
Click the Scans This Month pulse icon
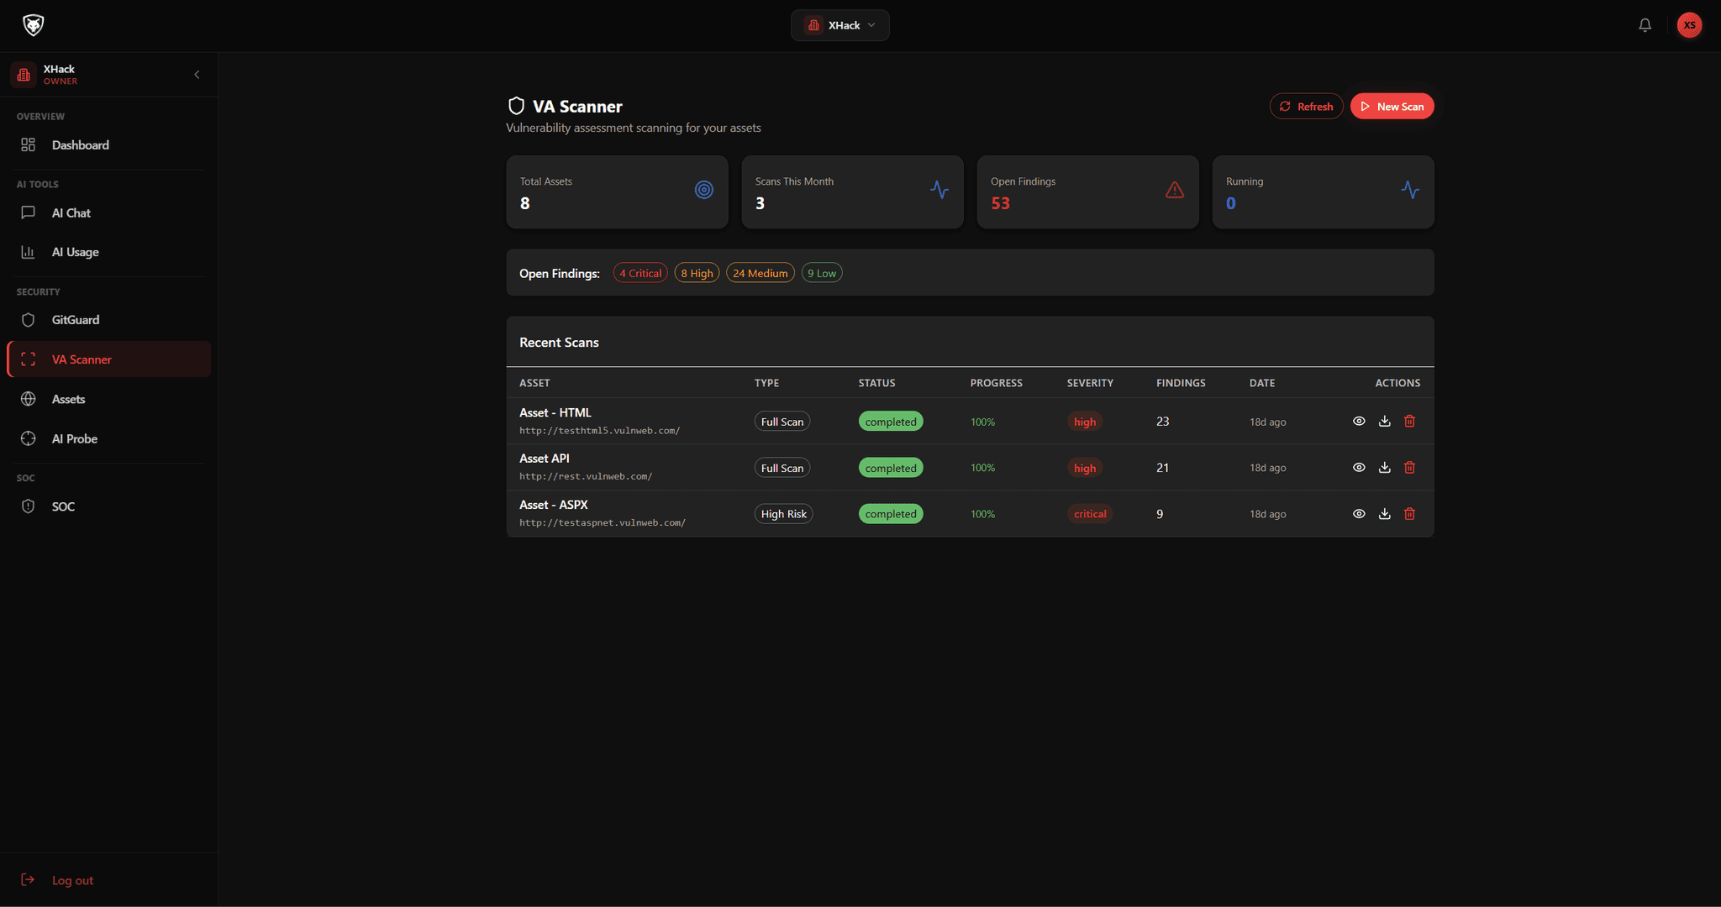coord(939,190)
